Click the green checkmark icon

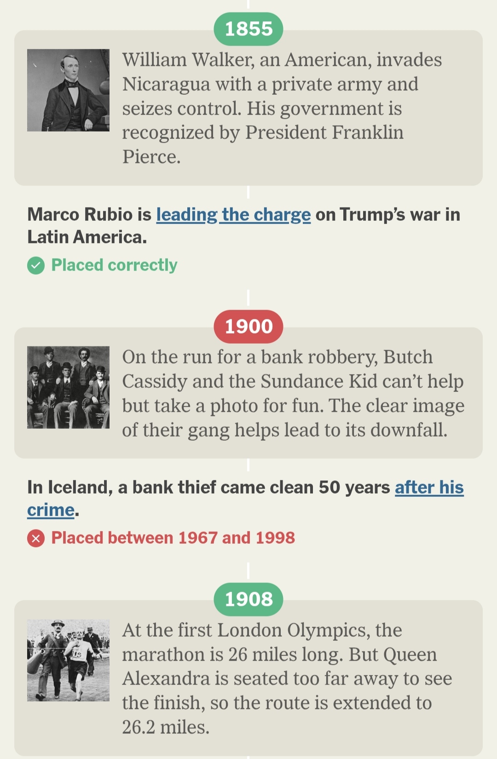tap(36, 265)
